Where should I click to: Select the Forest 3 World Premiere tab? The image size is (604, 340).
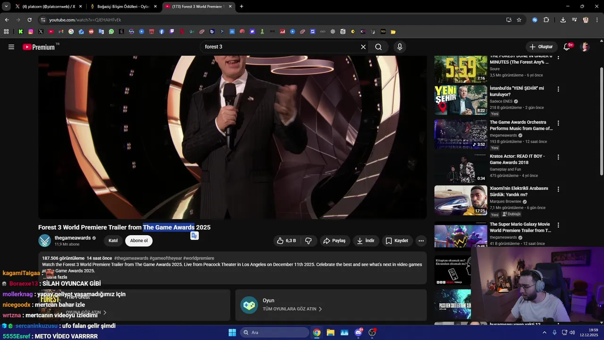[198, 7]
